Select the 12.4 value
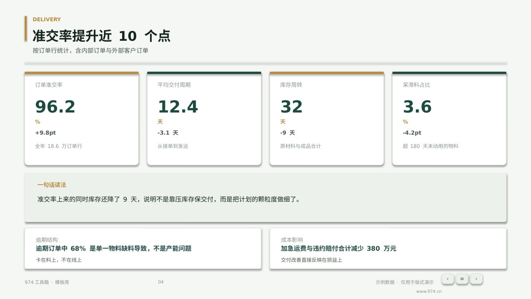This screenshot has height=299, width=531. click(x=178, y=107)
